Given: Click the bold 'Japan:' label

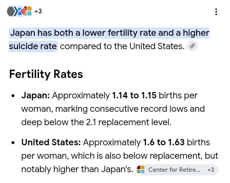Looking at the screenshot, I should [x=35, y=95].
